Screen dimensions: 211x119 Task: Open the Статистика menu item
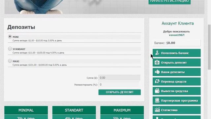tap(177, 110)
